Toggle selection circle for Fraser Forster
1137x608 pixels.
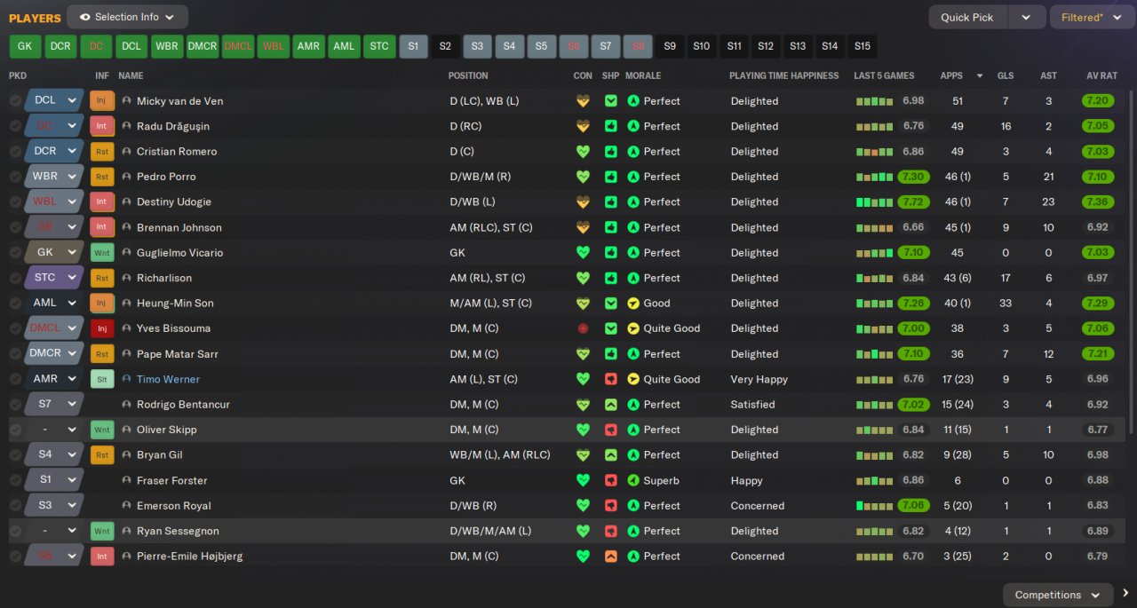pos(15,480)
